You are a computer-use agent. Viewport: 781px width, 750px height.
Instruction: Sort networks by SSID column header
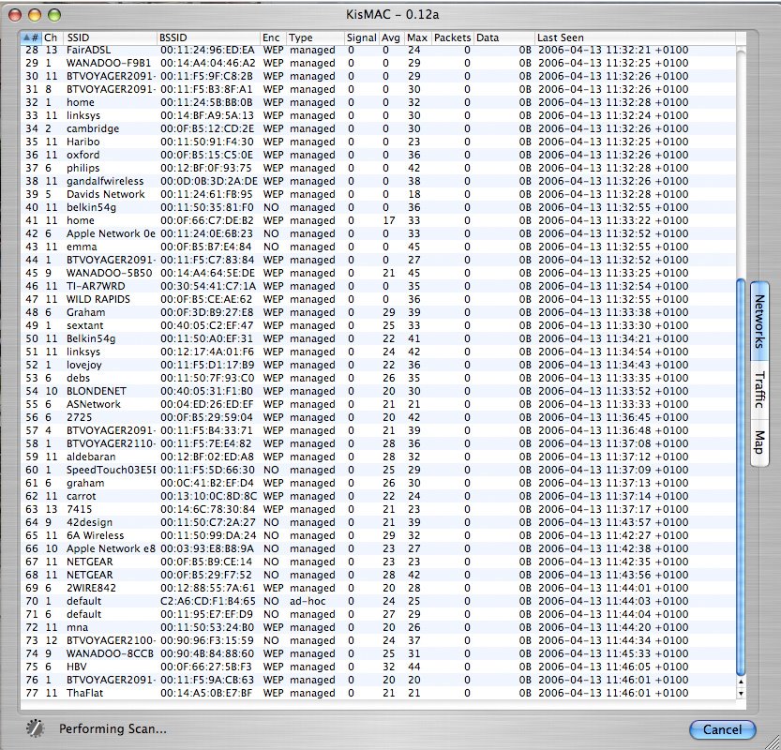110,37
